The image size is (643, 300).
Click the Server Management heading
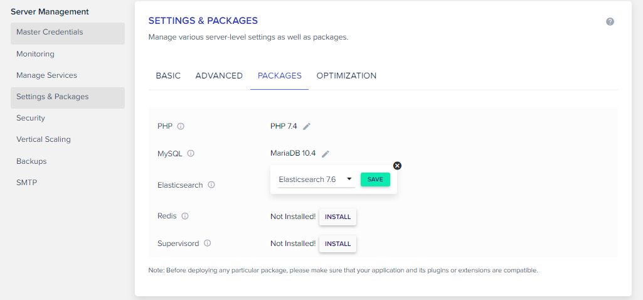(50, 12)
